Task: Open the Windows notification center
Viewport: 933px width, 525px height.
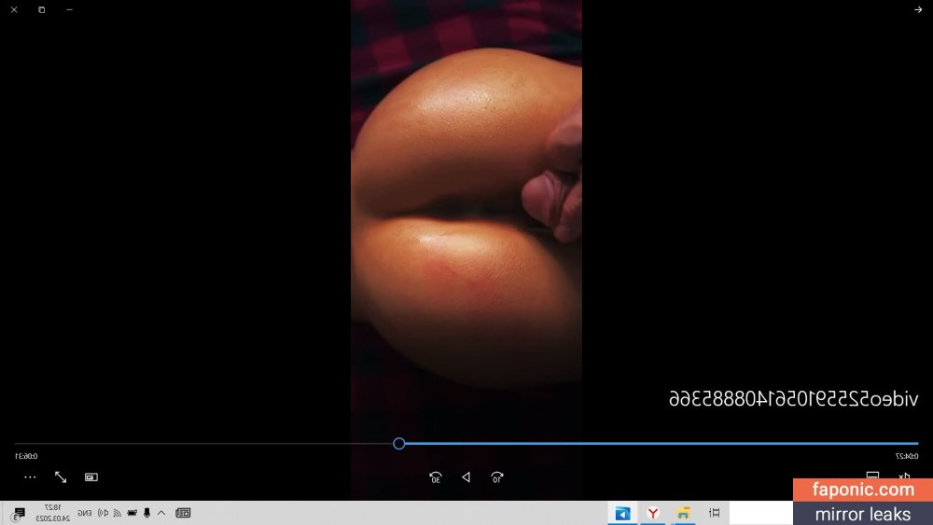Action: (19, 513)
